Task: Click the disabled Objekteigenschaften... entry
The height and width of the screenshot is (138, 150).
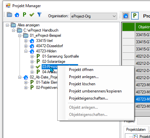Action: coord(96,115)
